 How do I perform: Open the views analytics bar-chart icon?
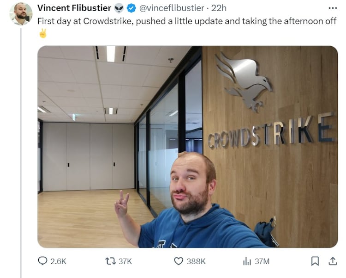pyautogui.click(x=247, y=261)
